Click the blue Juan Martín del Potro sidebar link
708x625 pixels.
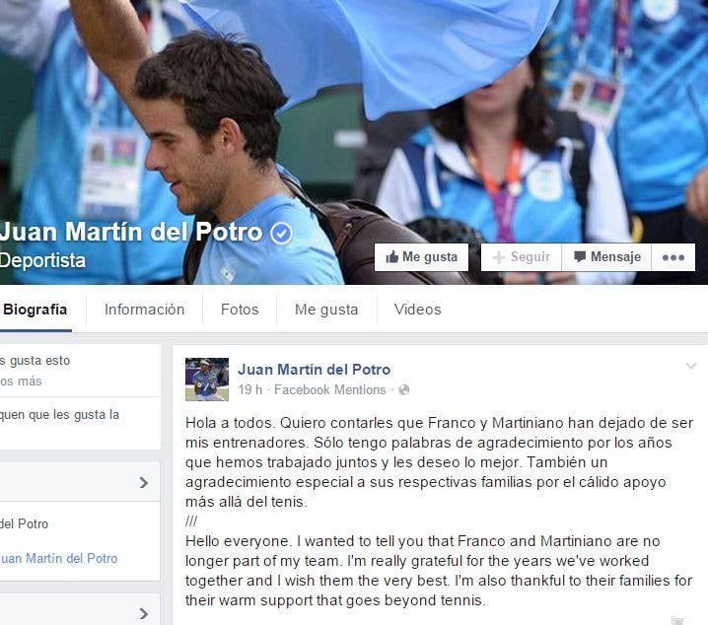click(x=59, y=559)
